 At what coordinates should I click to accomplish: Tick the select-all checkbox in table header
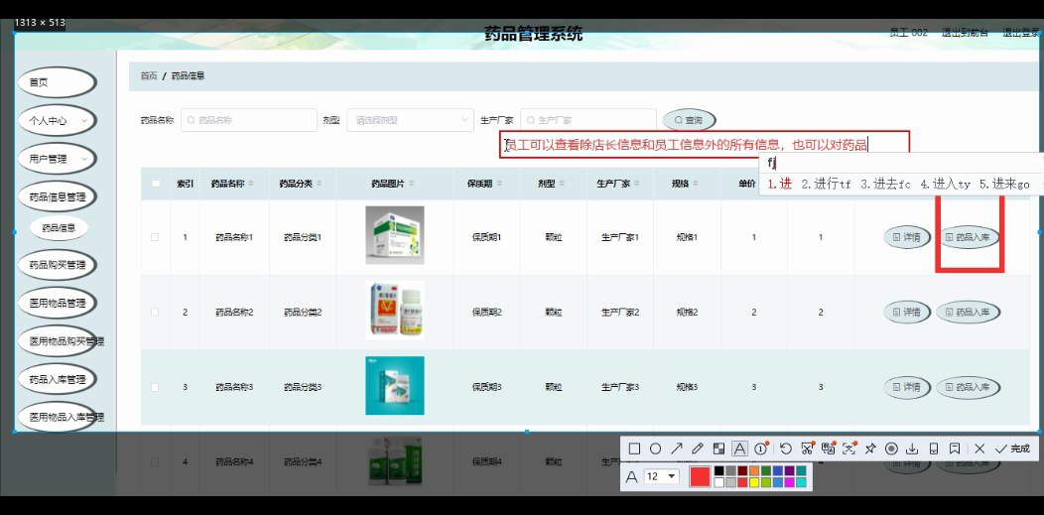coord(156,184)
